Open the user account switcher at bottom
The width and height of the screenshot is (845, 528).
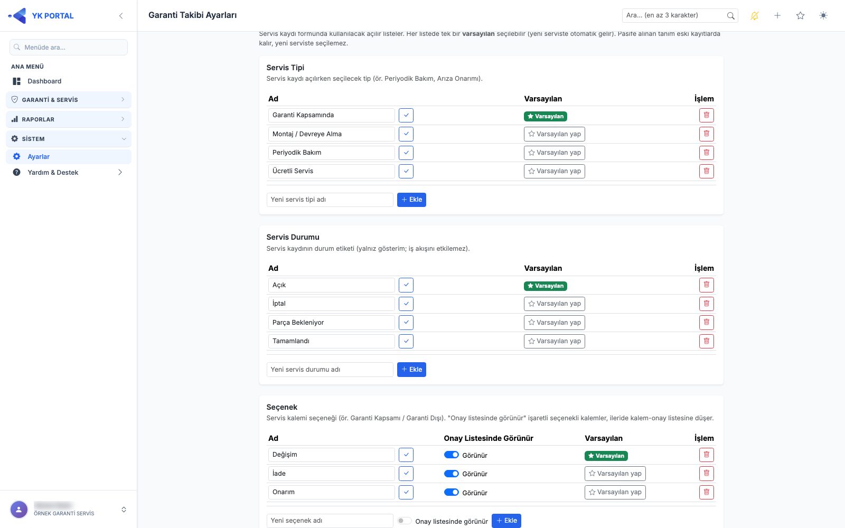pyautogui.click(x=69, y=510)
